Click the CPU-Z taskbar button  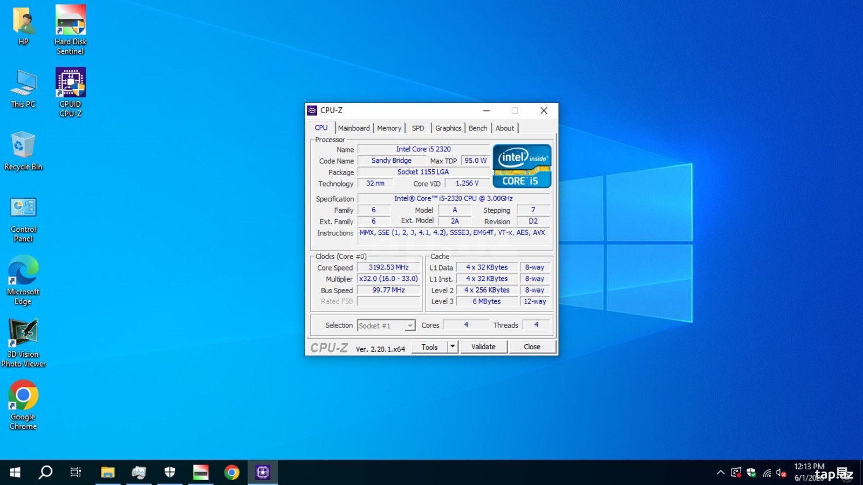pos(263,473)
